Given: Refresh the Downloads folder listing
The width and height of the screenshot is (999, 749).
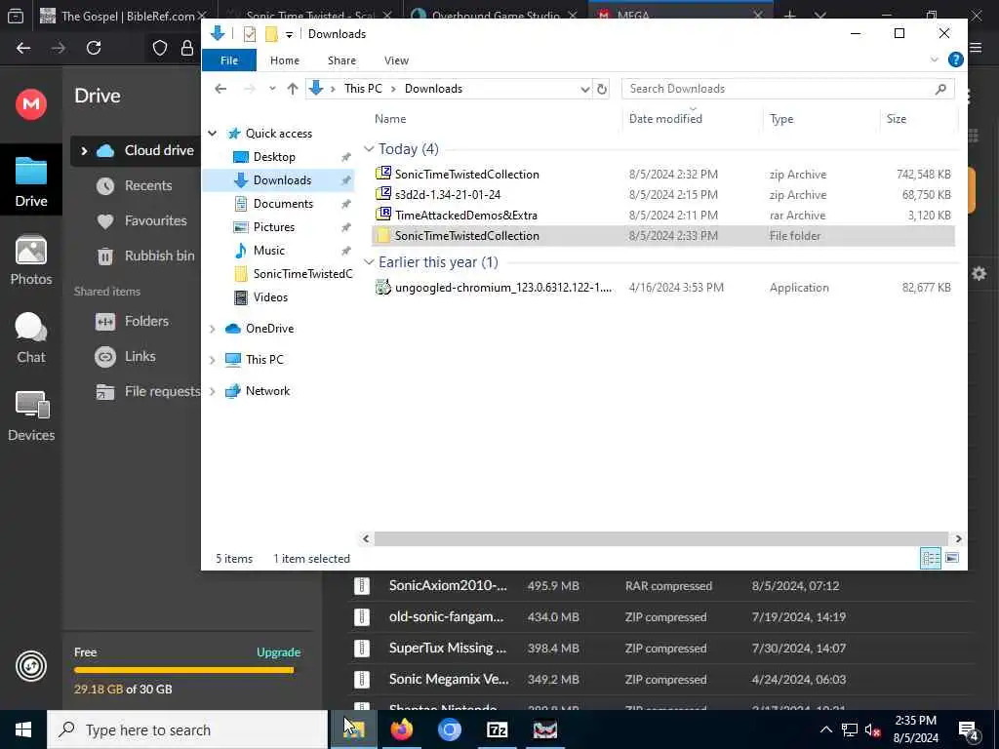Looking at the screenshot, I should click(x=601, y=89).
